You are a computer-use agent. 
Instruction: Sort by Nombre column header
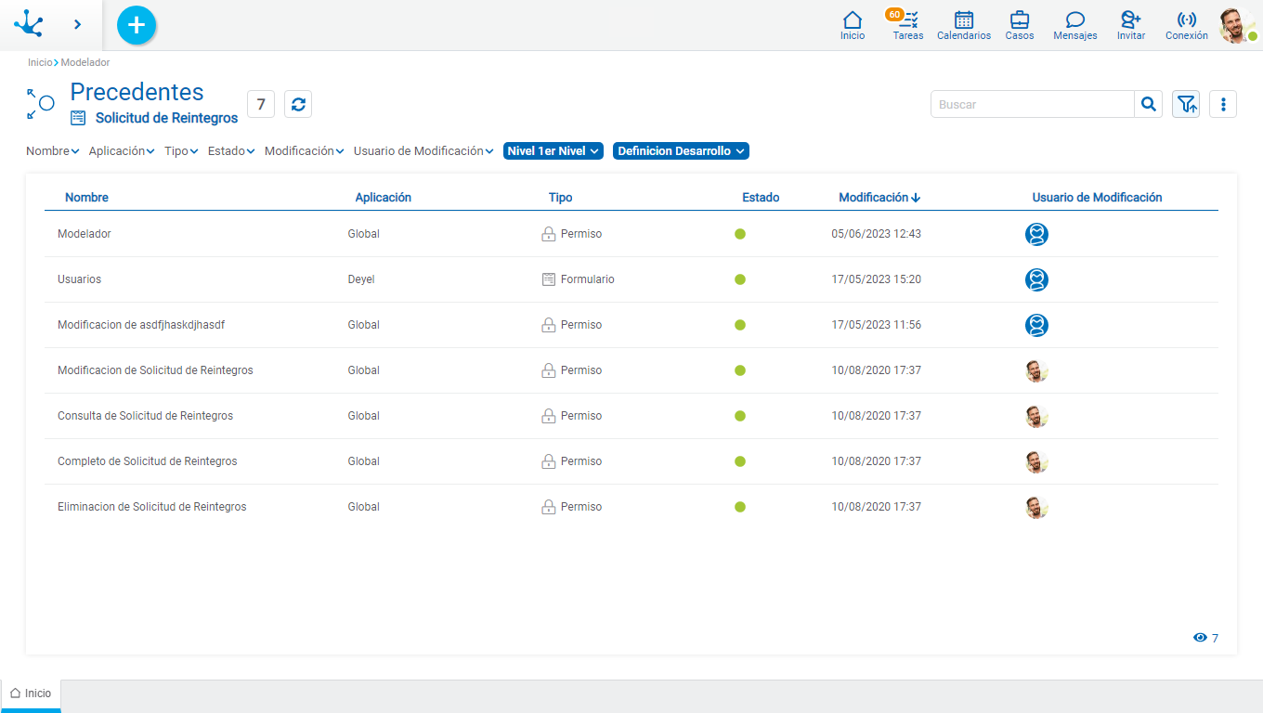[x=86, y=197]
